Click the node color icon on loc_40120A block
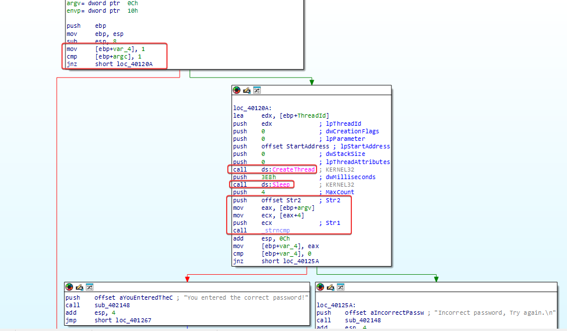This screenshot has height=331, width=567. (x=237, y=90)
